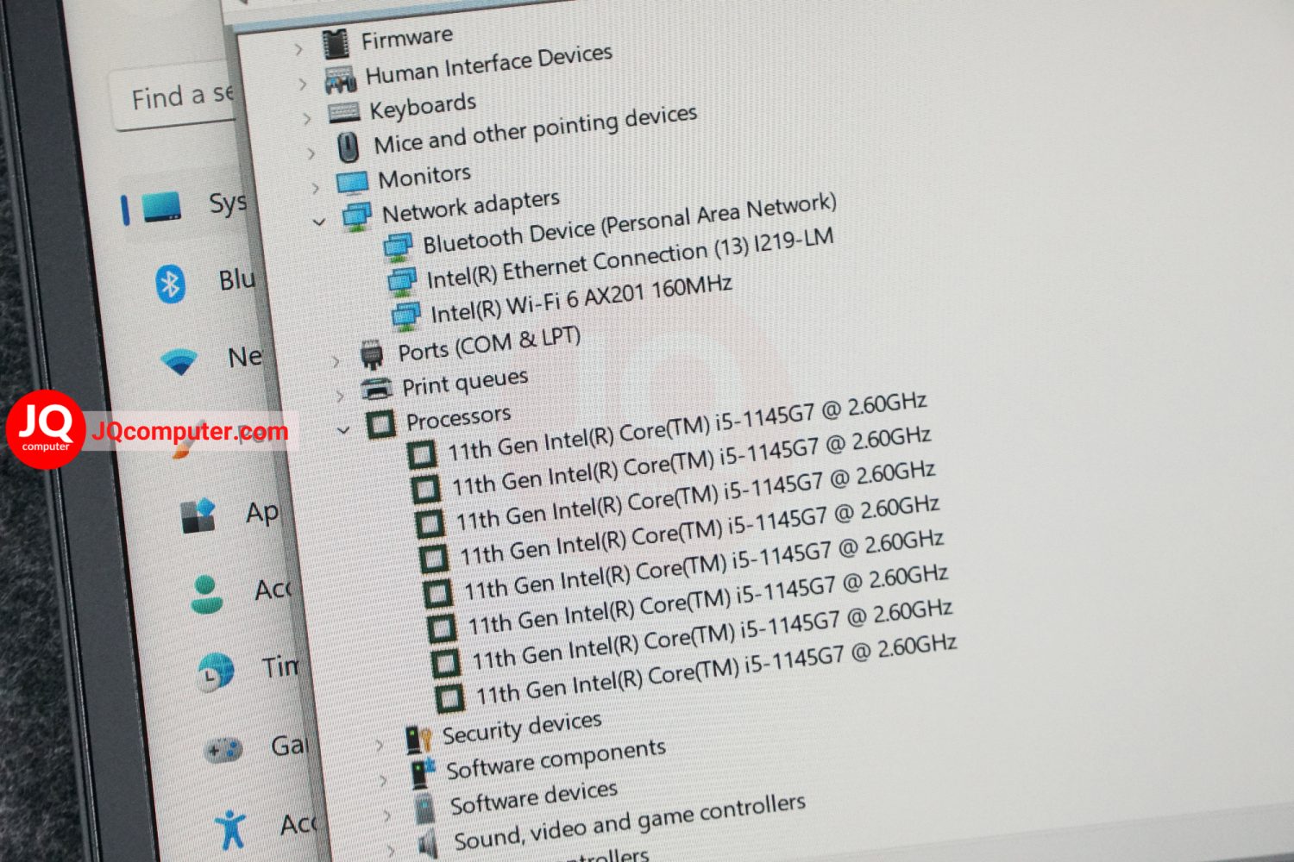Expand the Ports (COM & LPT) node

pyautogui.click(x=336, y=361)
